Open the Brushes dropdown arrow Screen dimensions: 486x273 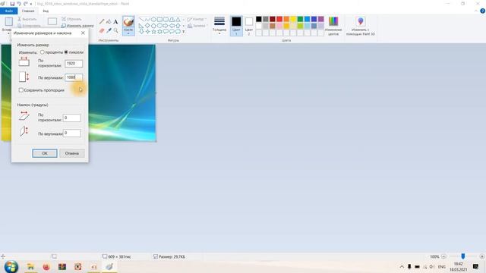pos(128,33)
